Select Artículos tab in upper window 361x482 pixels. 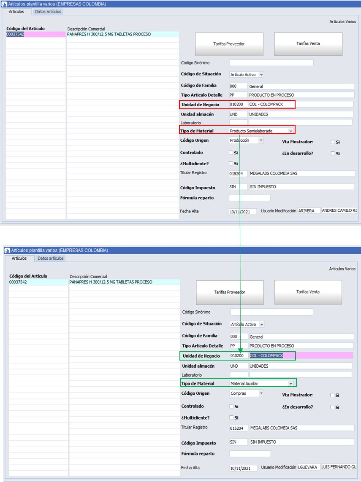click(16, 12)
